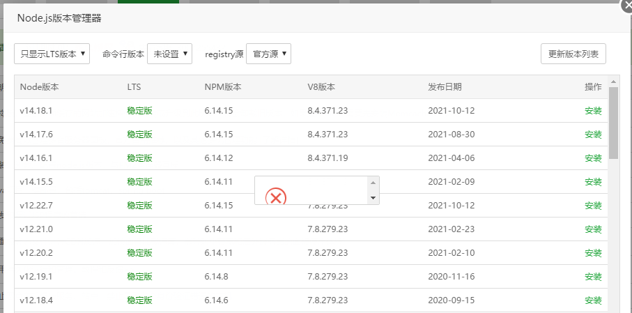This screenshot has width=632, height=313.
Task: Click the registry源 label
Action: pyautogui.click(x=224, y=54)
